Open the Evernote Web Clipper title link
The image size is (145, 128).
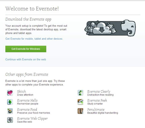(32, 118)
